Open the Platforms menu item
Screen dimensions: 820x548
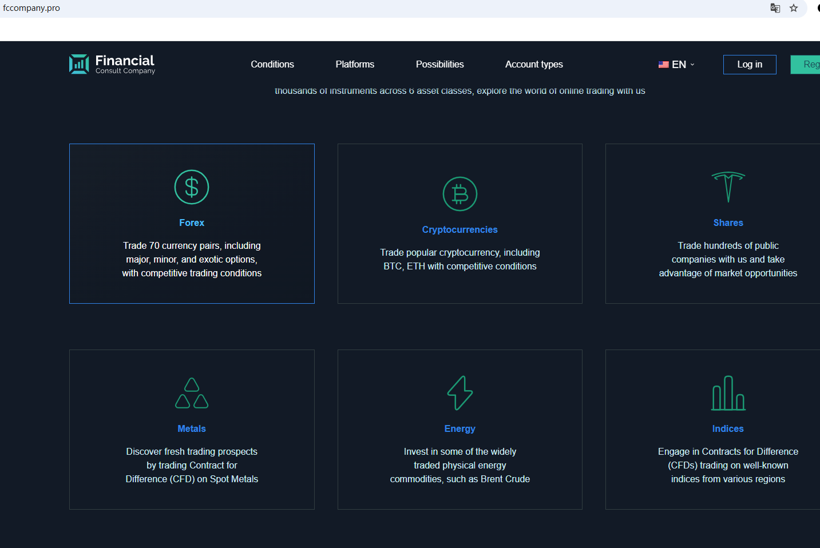click(x=355, y=65)
